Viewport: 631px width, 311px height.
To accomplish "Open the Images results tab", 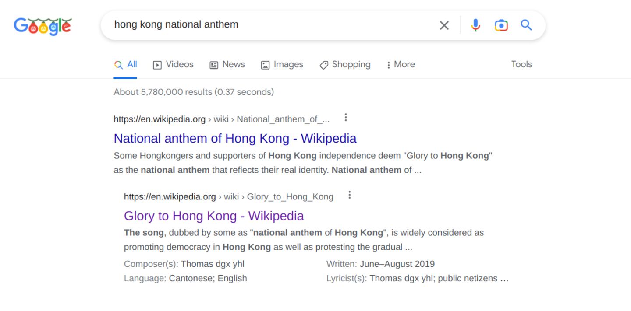I will 282,65.
